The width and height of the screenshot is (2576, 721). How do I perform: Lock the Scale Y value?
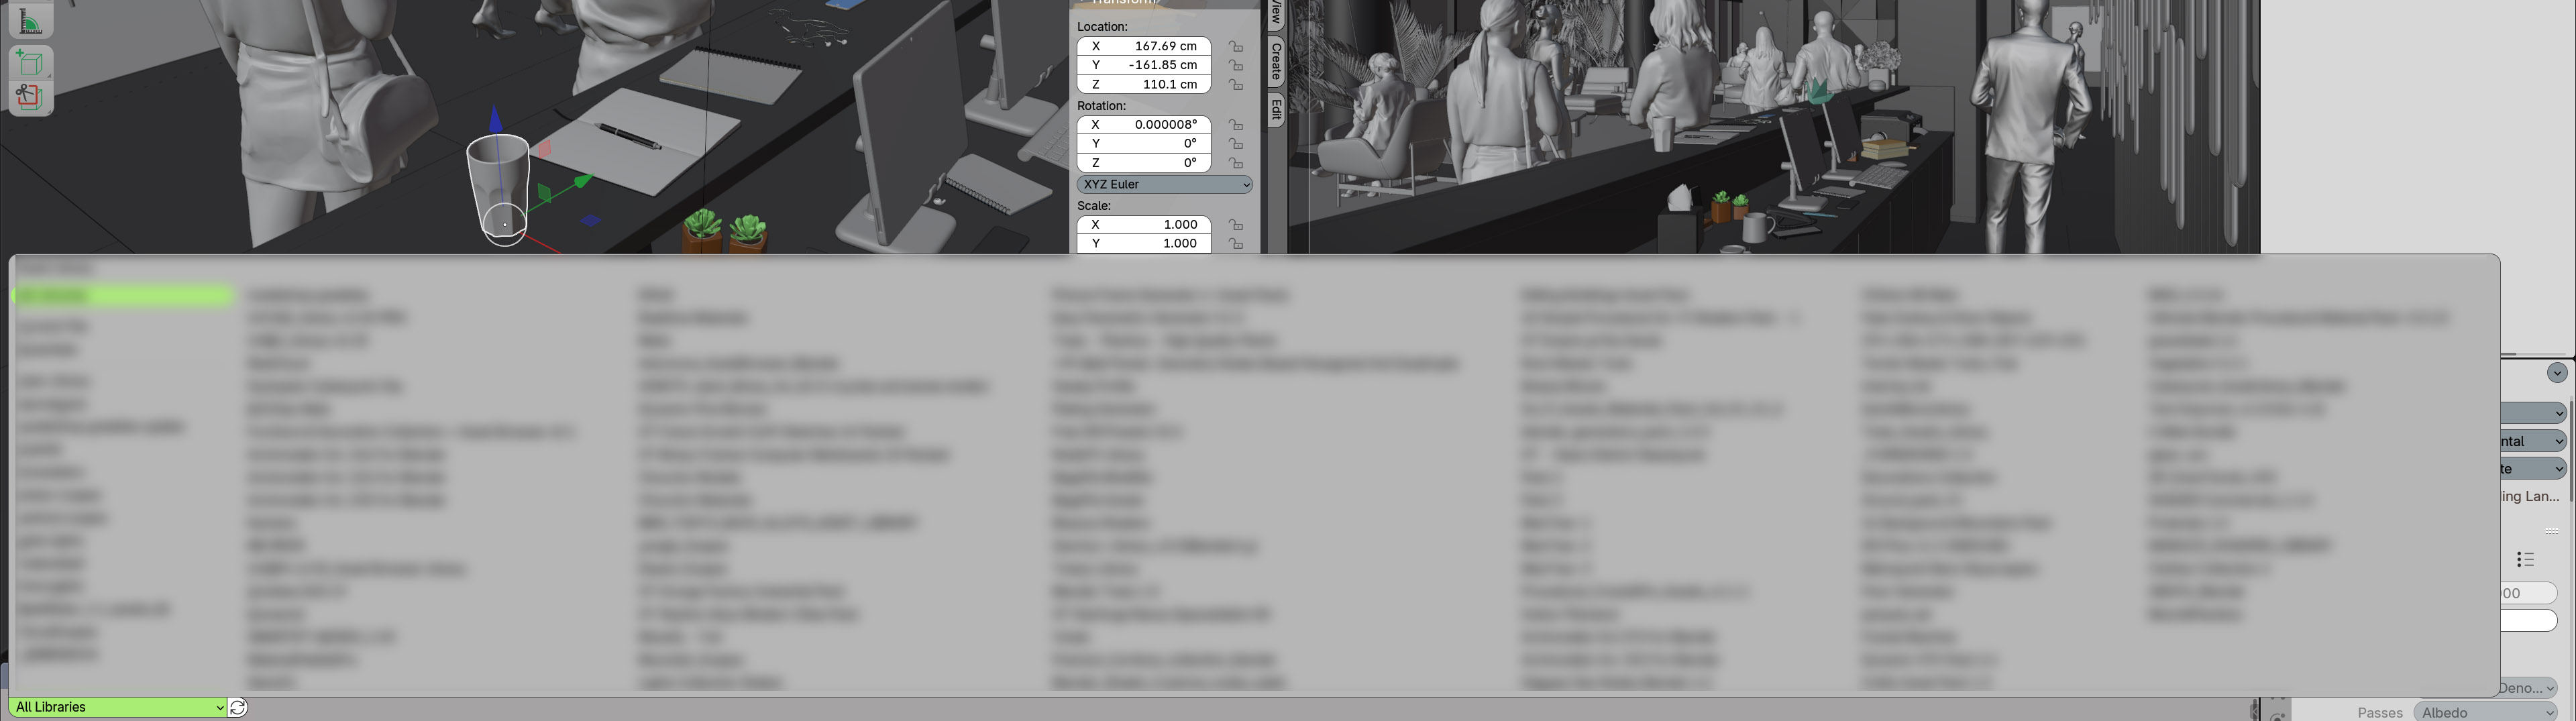[1236, 244]
